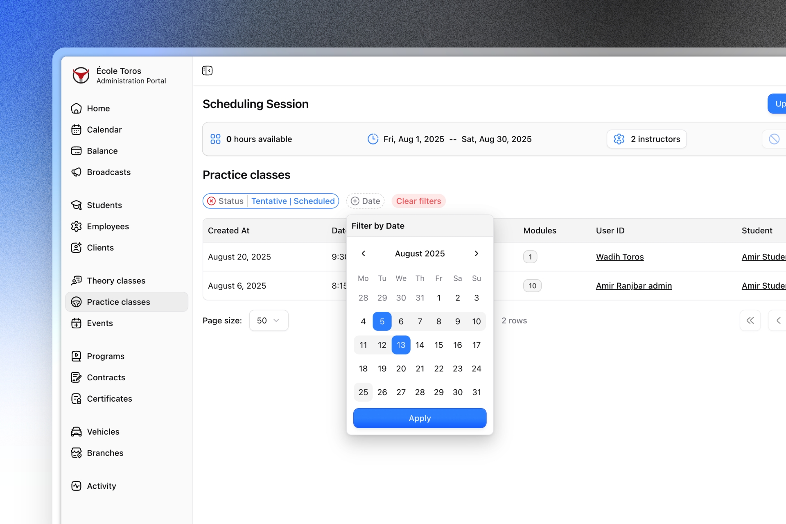Click the École Toros logo
This screenshot has height=524, width=786.
click(x=81, y=76)
